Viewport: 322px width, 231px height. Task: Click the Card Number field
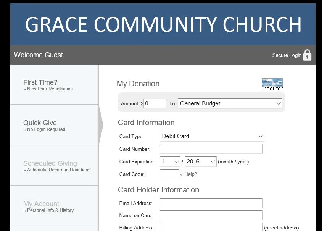[x=211, y=149]
